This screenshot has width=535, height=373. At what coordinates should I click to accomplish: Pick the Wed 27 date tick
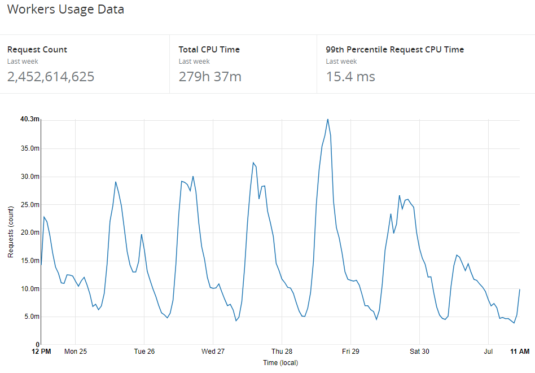coord(213,352)
